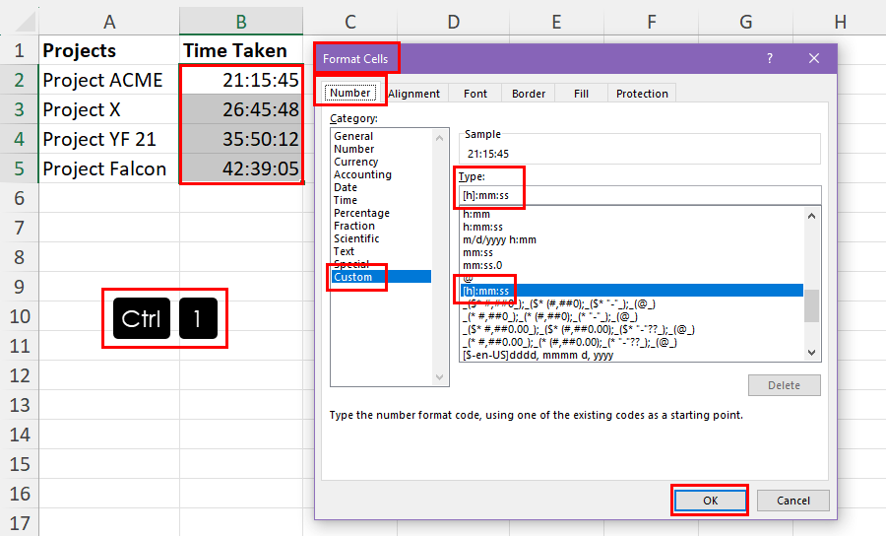Click the Time Taken header cell
Image resolution: width=886 pixels, height=536 pixels.
[241, 50]
